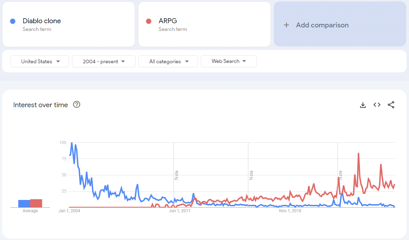
Task: Click the plus icon in Add comparison
Action: 286,25
